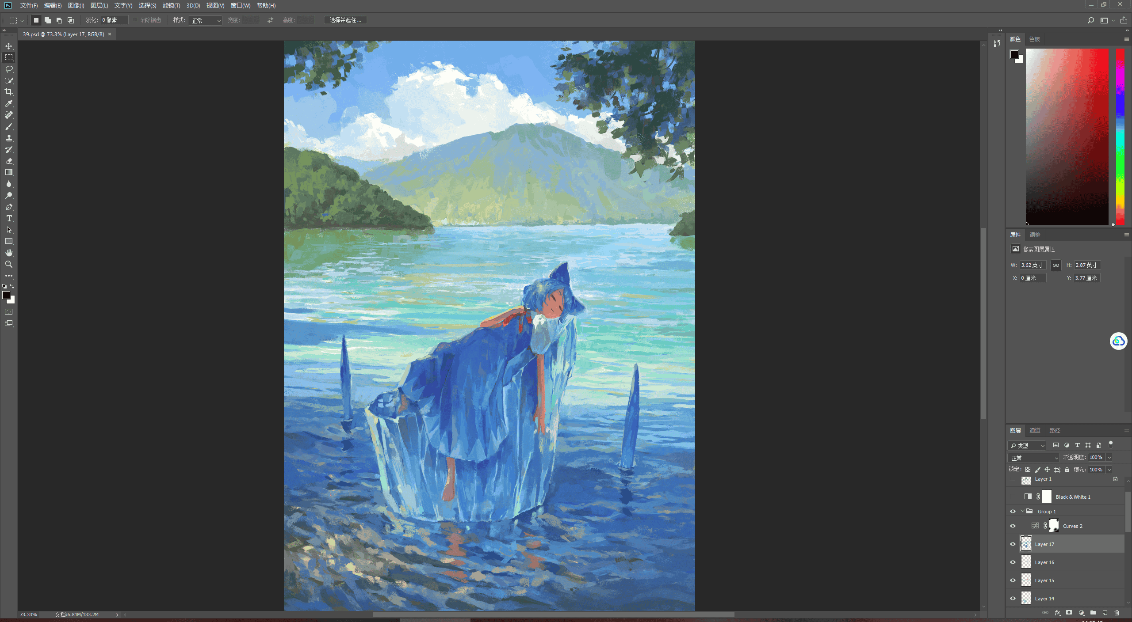1132x622 pixels.
Task: Toggle visibility of Curves 2 layer
Action: pyautogui.click(x=1013, y=526)
